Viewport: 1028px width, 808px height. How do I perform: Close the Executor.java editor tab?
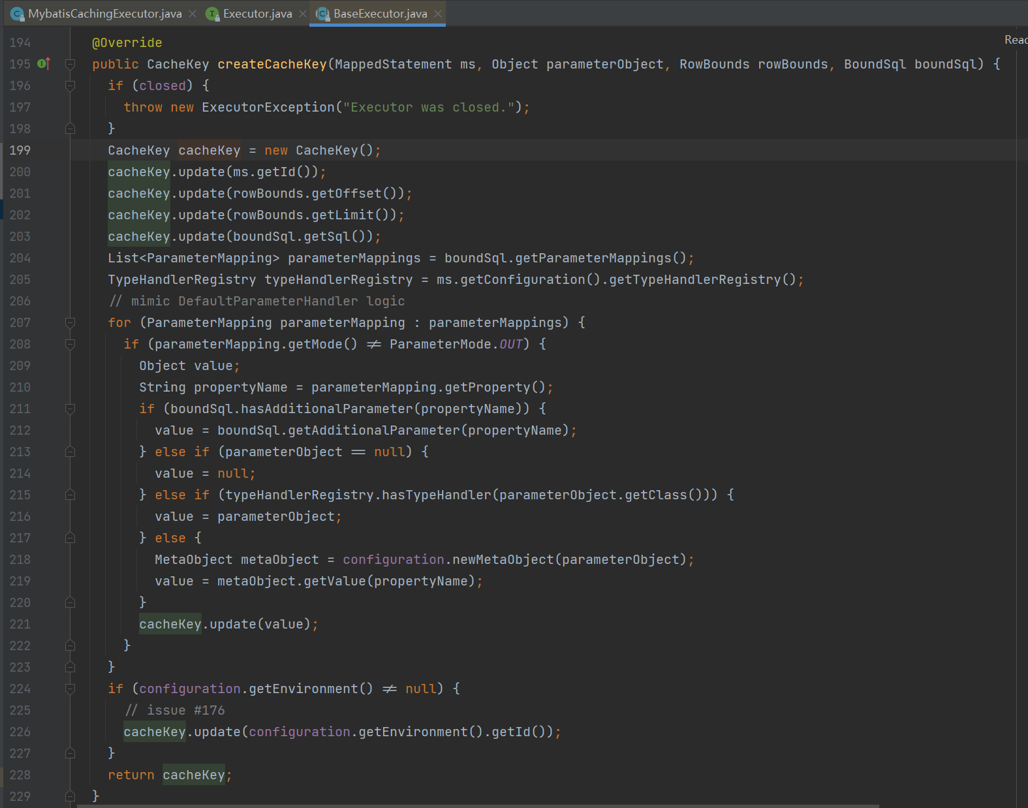tap(303, 14)
